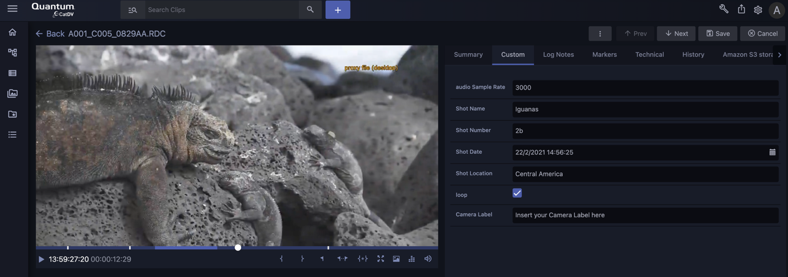Viewport: 788px width, 277px height.
Task: Open the Log Notes tab
Action: point(558,54)
